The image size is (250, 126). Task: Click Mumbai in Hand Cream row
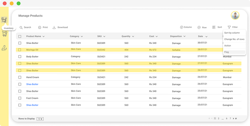point(227,77)
